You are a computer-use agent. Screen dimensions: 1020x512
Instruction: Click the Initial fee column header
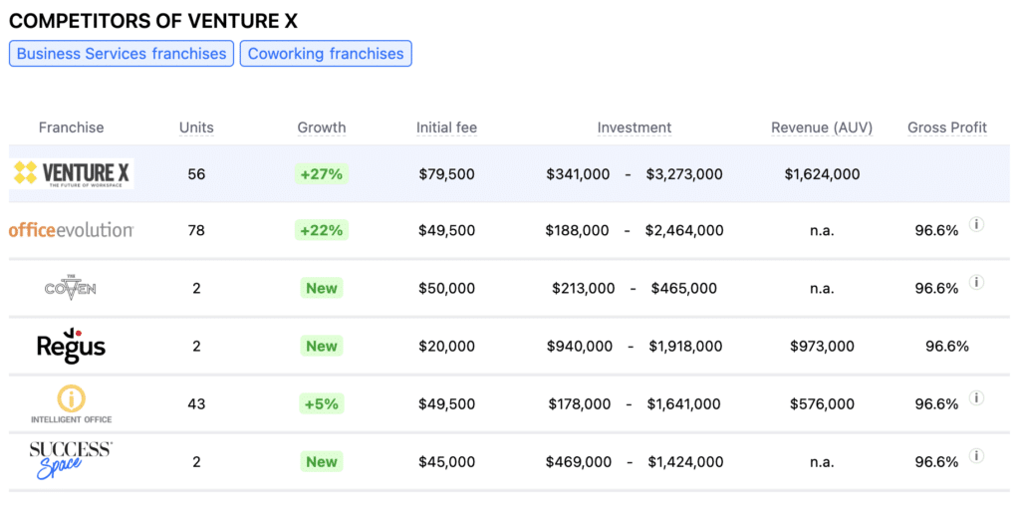coord(446,128)
